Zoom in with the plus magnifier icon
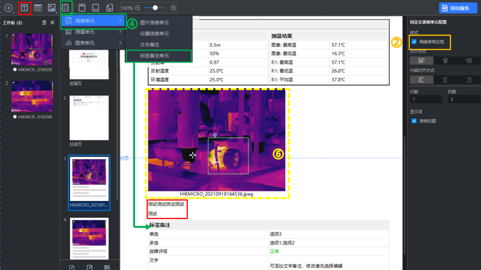Viewport: 481px width, 270px height. pos(173,8)
